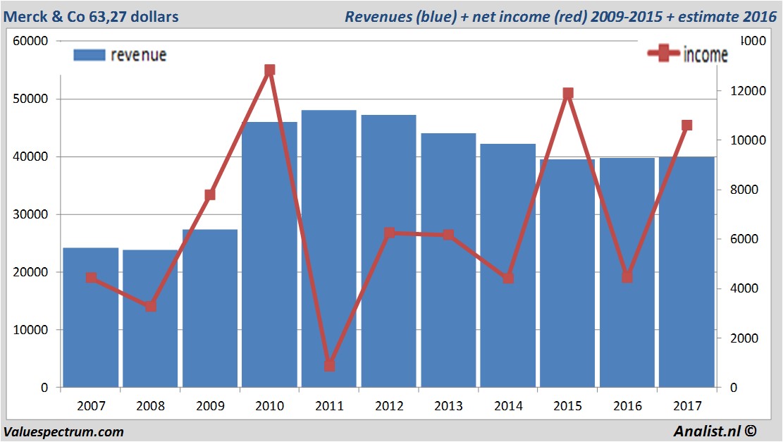Click the 2015 revenue bar

click(x=567, y=274)
